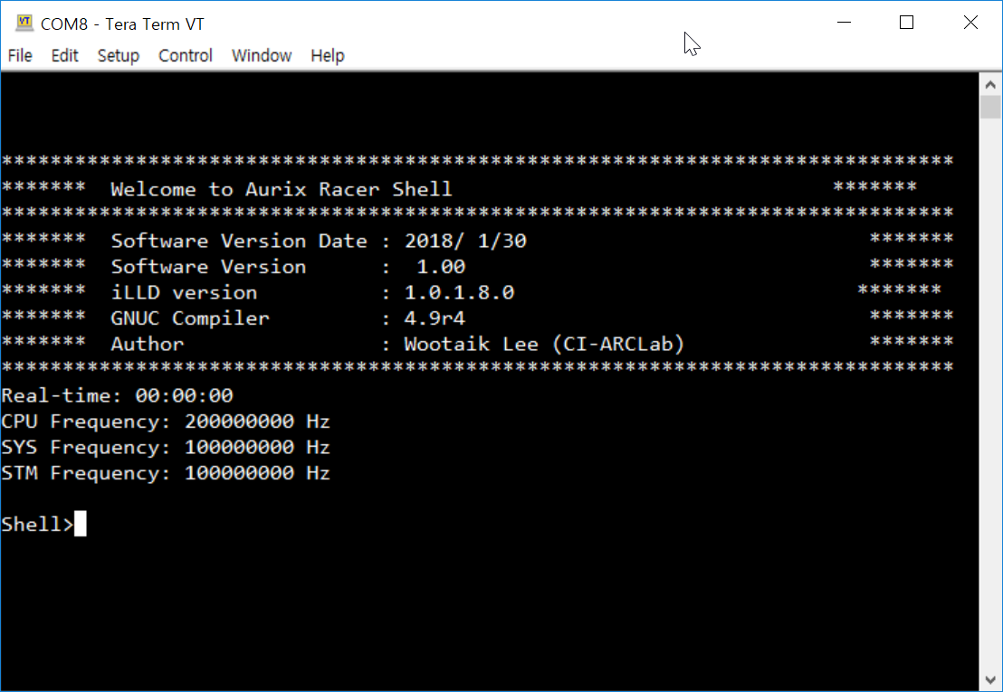Minimize the Tera Term window

coord(844,23)
